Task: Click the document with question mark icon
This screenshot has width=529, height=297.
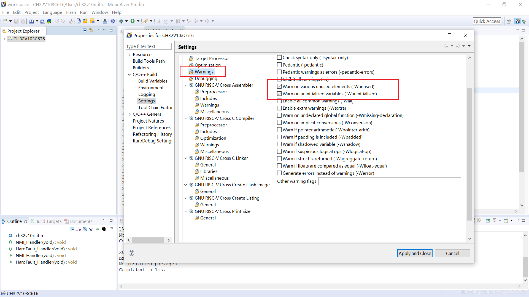Action: pos(79,21)
